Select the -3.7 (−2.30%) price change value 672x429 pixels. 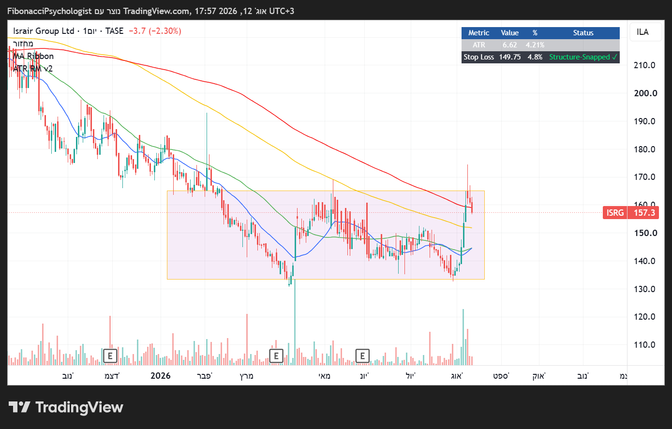click(x=155, y=31)
